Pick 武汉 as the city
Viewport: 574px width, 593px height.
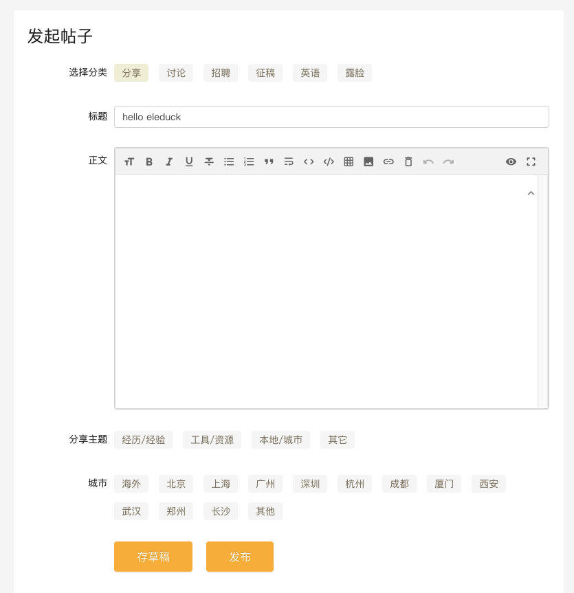[x=131, y=511]
